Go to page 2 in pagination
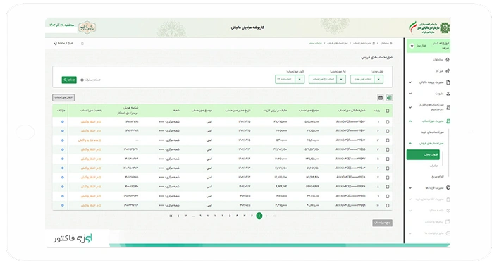Image resolution: width=499 pixels, height=265 pixels. pos(252,216)
